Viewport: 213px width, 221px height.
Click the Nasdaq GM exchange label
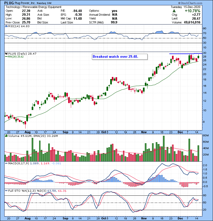pos(44,3)
